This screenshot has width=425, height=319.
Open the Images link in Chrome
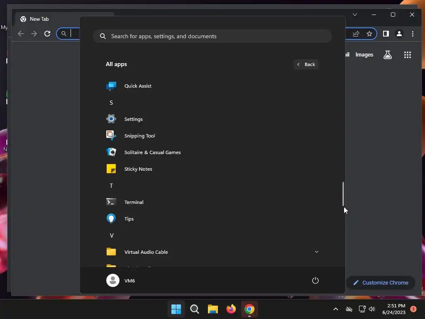point(364,55)
